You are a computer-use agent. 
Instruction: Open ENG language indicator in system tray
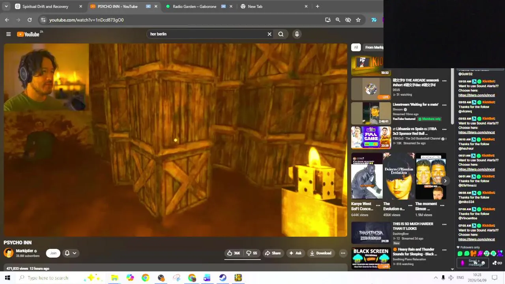point(460,278)
